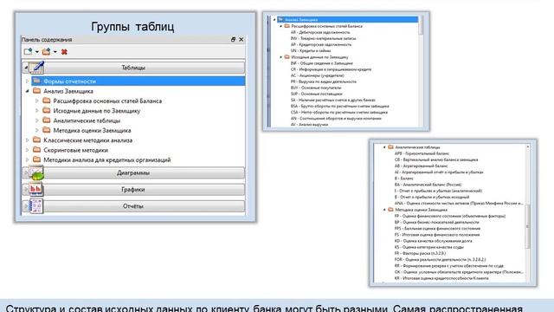554x312 pixels.
Task: Select INV - Товарно-материальные запасы
Action: coord(323,38)
